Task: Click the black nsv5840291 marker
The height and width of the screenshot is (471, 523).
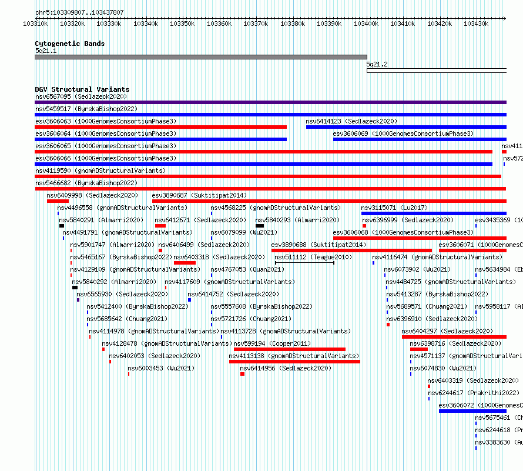Action: coord(62,226)
